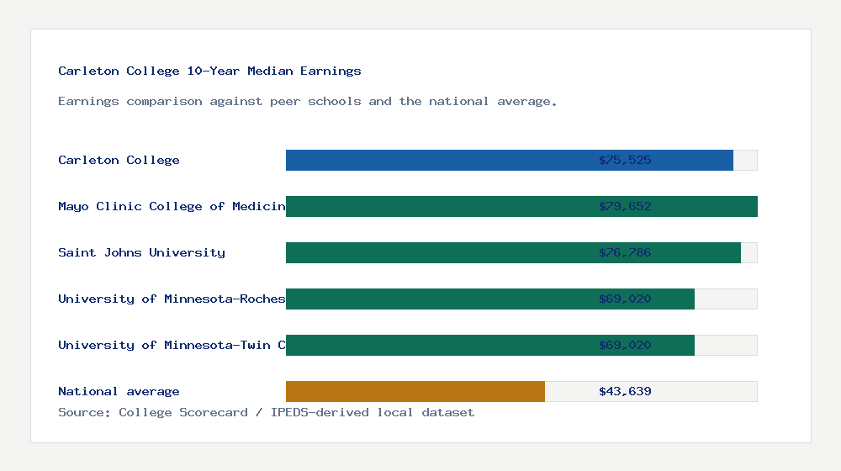The width and height of the screenshot is (841, 471).
Task: Click the chart title 'Carleton College 10-Year Median Earnings'
Action: (209, 71)
